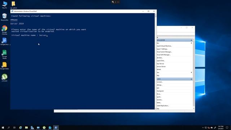Click Edit Disk in Hyper-V actions

pyautogui.click(x=160, y=58)
